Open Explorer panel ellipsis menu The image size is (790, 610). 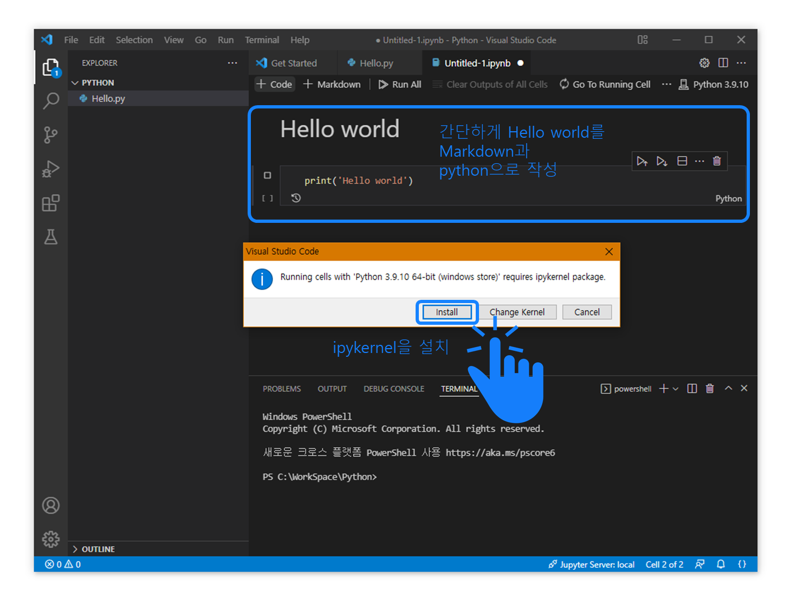(232, 63)
